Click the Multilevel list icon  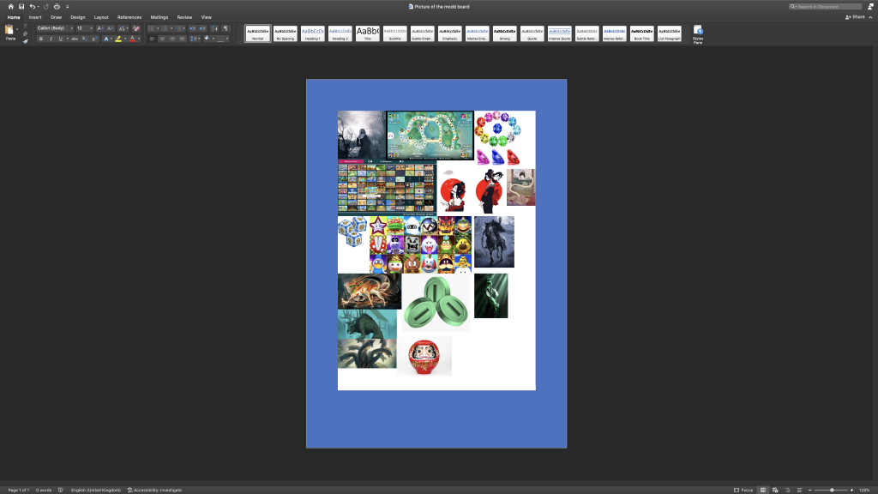(x=178, y=28)
